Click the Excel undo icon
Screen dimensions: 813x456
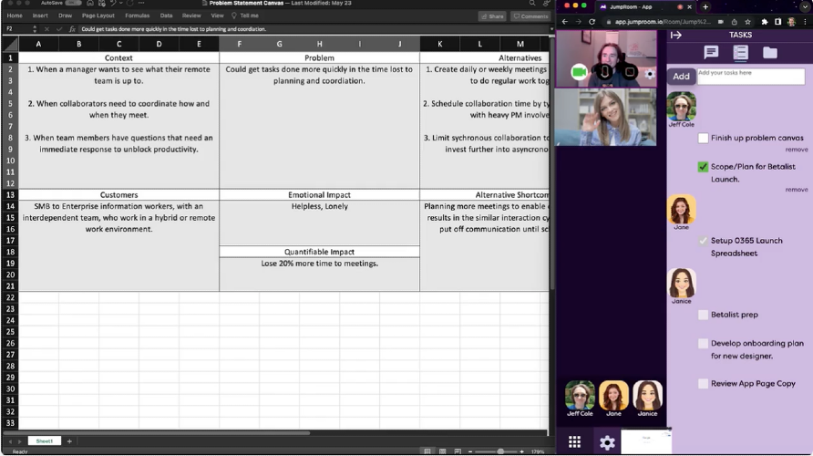click(112, 3)
